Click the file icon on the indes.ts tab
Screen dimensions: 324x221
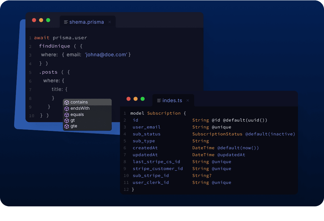tap(159, 100)
